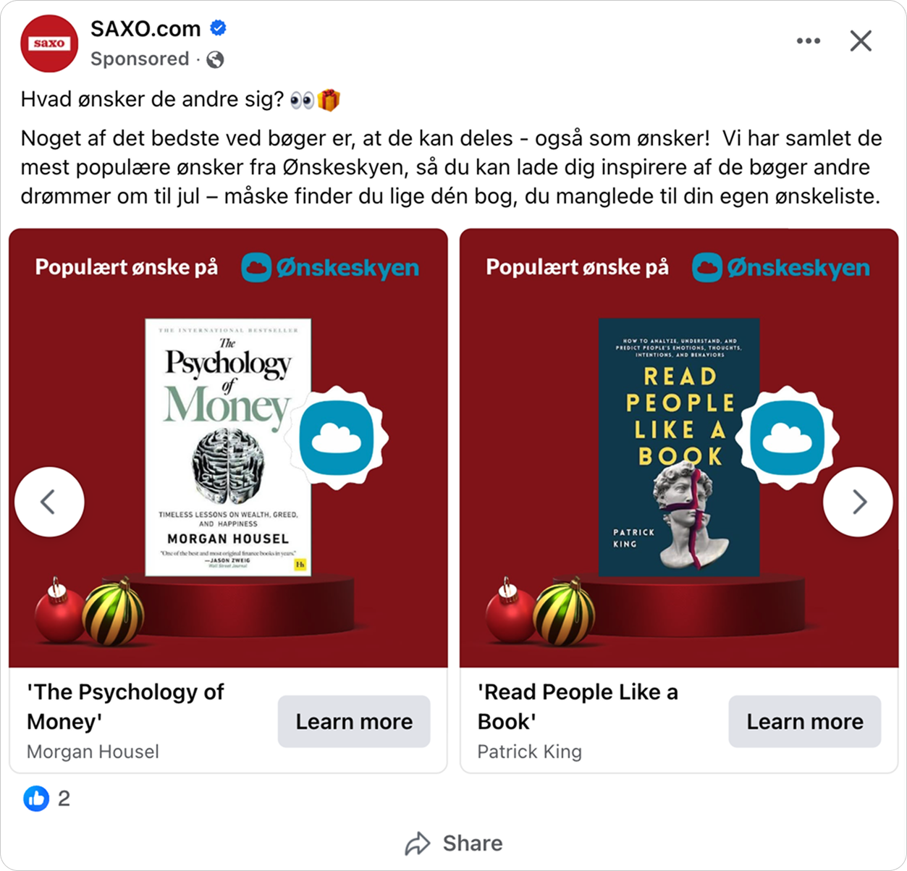Viewport: 907px width, 871px height.
Task: Click the Read People Like a Book cover
Action: coord(679,447)
